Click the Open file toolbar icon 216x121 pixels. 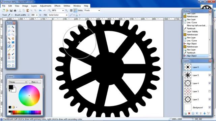7,10
